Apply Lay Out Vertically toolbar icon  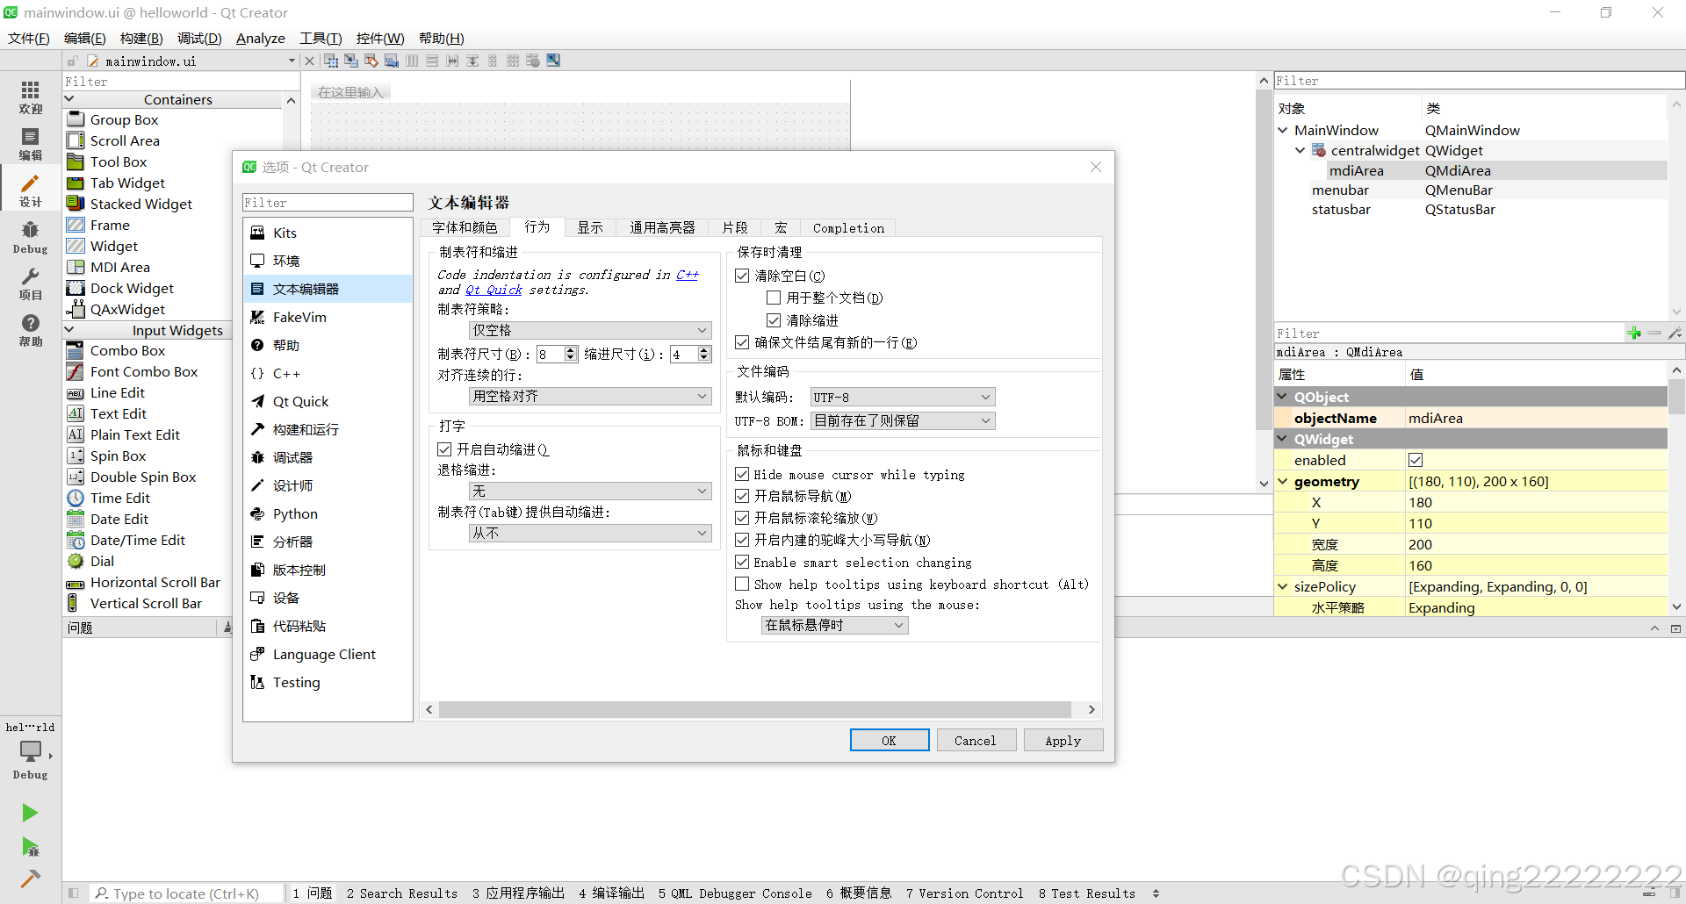tap(432, 61)
